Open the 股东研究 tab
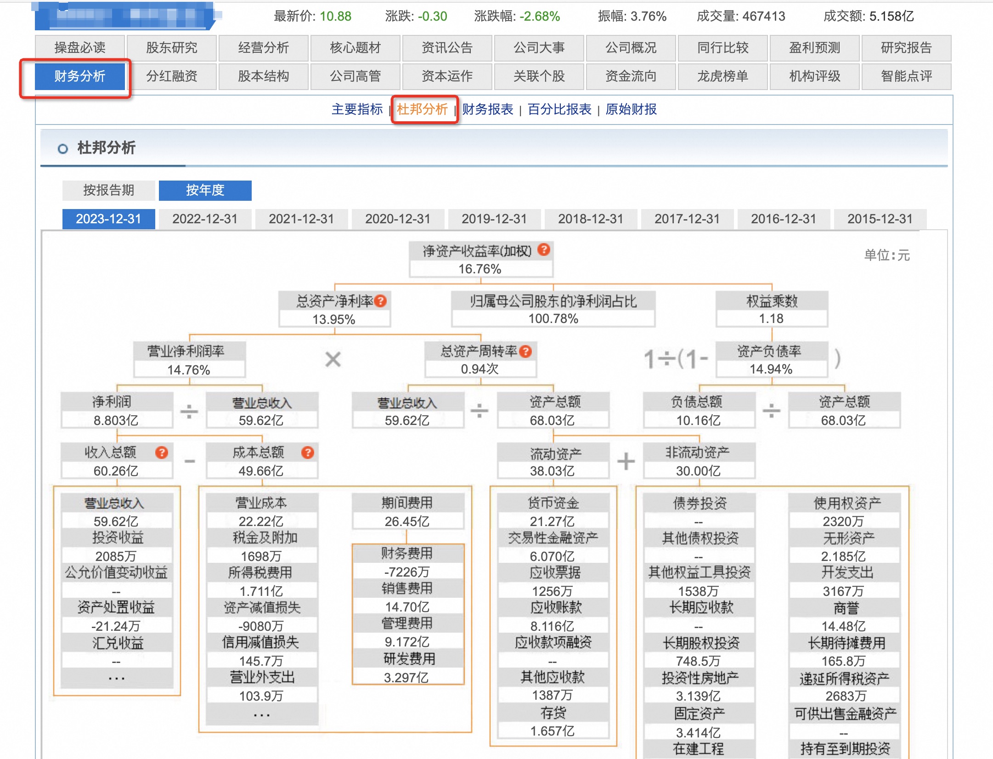 pyautogui.click(x=172, y=48)
